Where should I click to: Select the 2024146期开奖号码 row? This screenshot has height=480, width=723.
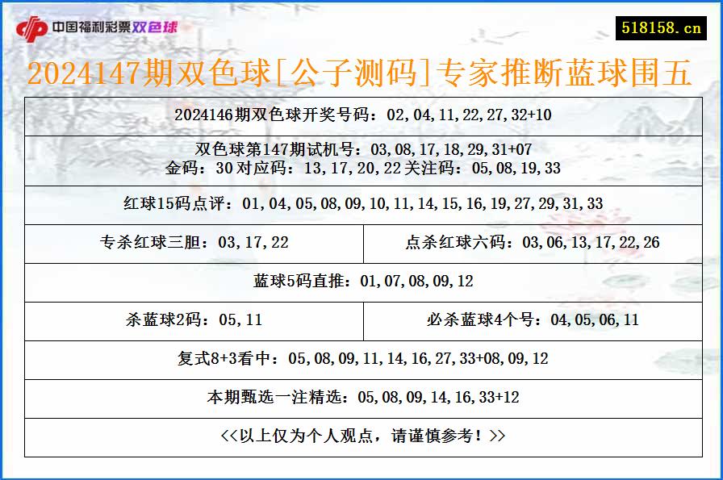coord(361,116)
